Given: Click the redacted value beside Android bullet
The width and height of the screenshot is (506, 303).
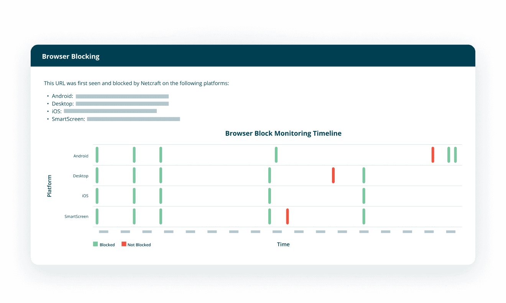Looking at the screenshot, I should [x=122, y=97].
